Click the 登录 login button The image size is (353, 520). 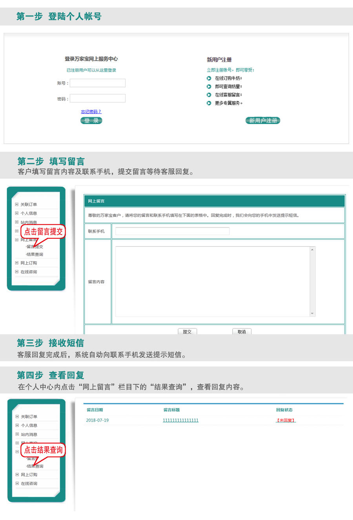(x=91, y=121)
